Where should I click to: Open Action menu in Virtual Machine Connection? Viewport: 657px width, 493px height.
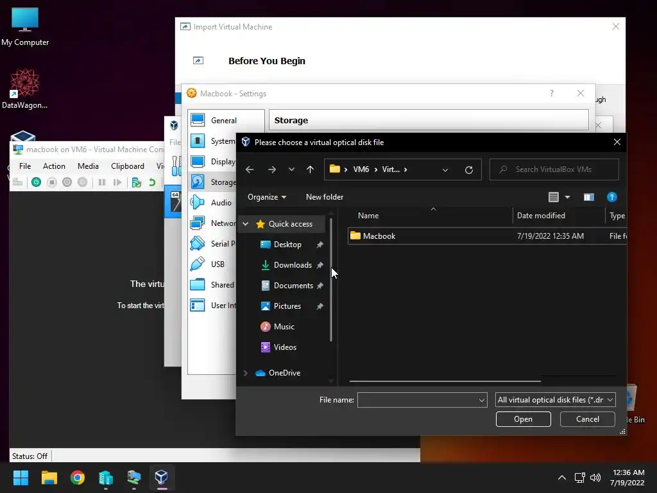[54, 166]
